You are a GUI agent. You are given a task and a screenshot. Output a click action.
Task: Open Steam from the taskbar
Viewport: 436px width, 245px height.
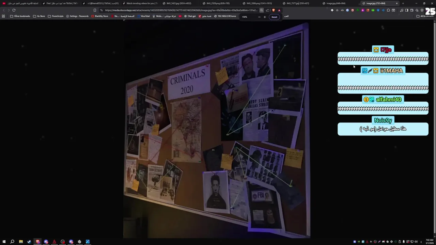(x=29, y=242)
